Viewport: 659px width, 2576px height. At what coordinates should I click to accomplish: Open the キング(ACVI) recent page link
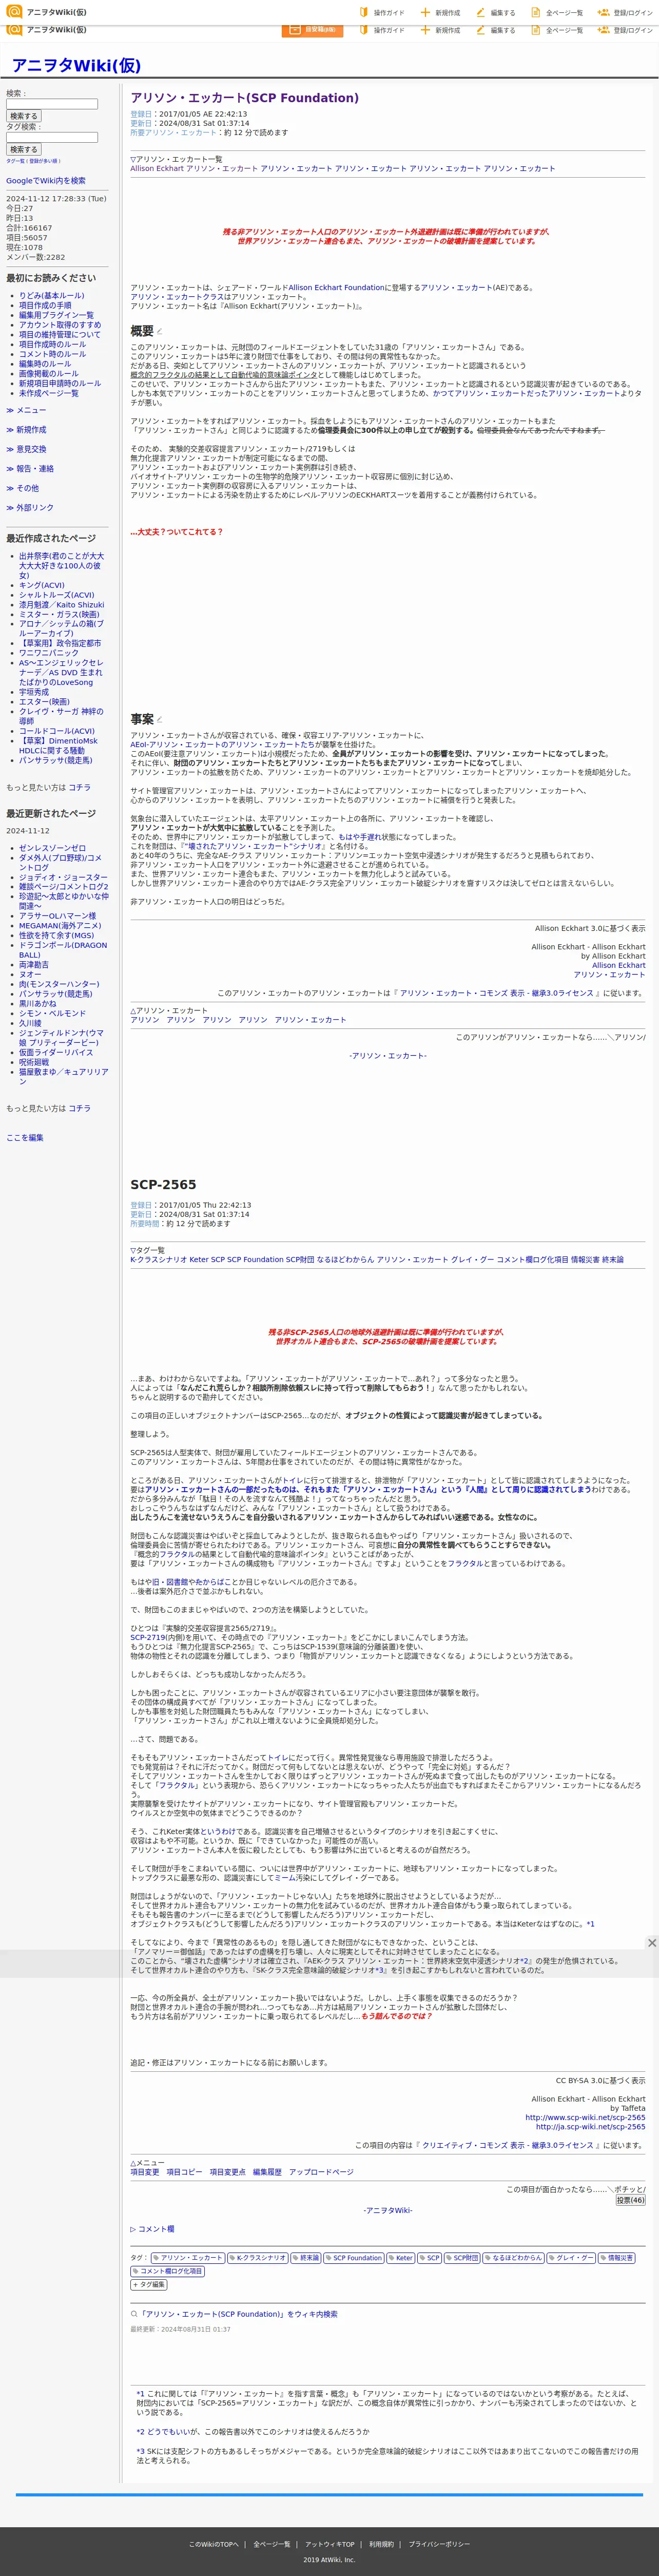tap(41, 585)
